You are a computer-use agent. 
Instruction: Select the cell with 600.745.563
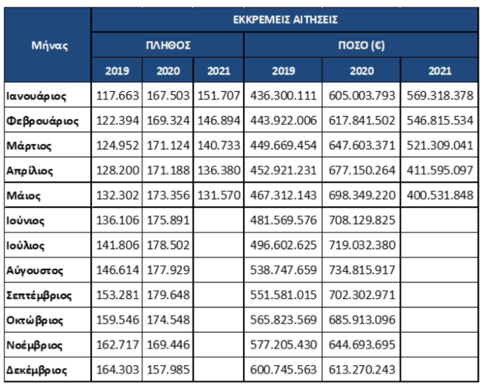283,369
